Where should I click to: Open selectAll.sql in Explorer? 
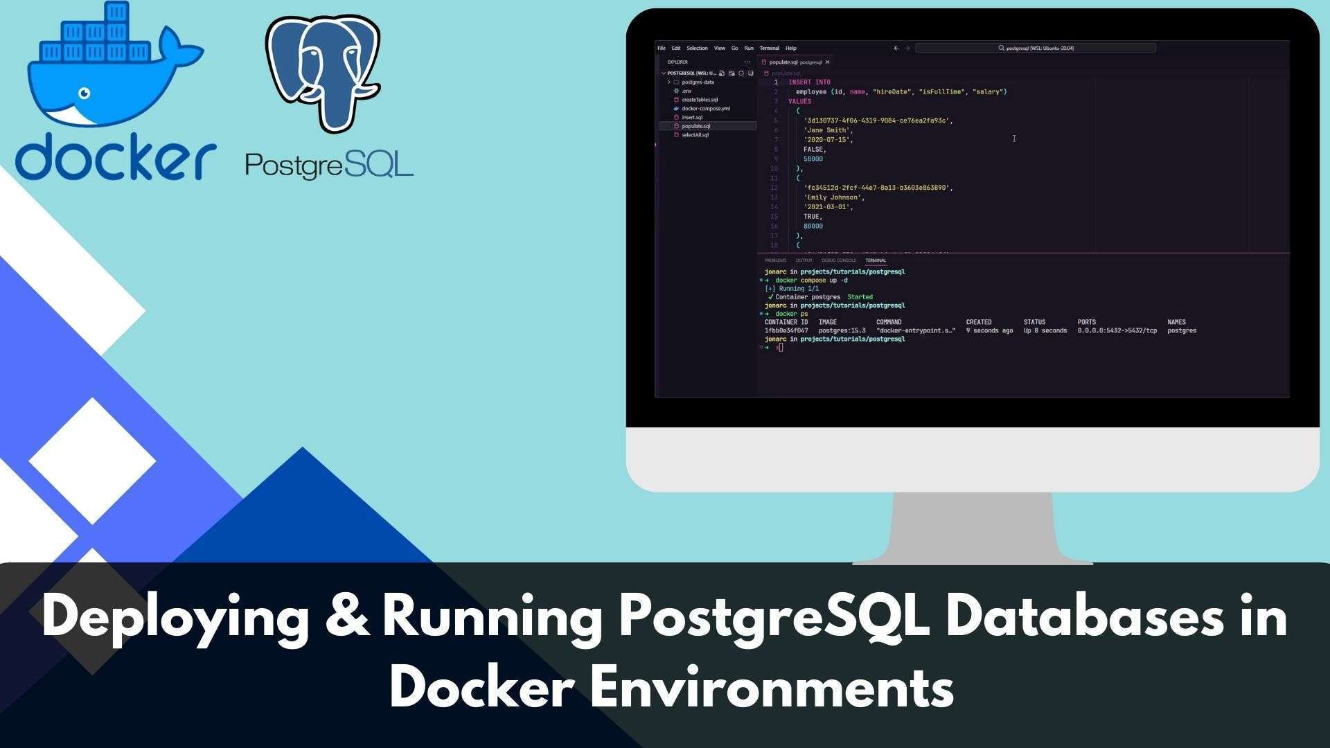pos(694,135)
